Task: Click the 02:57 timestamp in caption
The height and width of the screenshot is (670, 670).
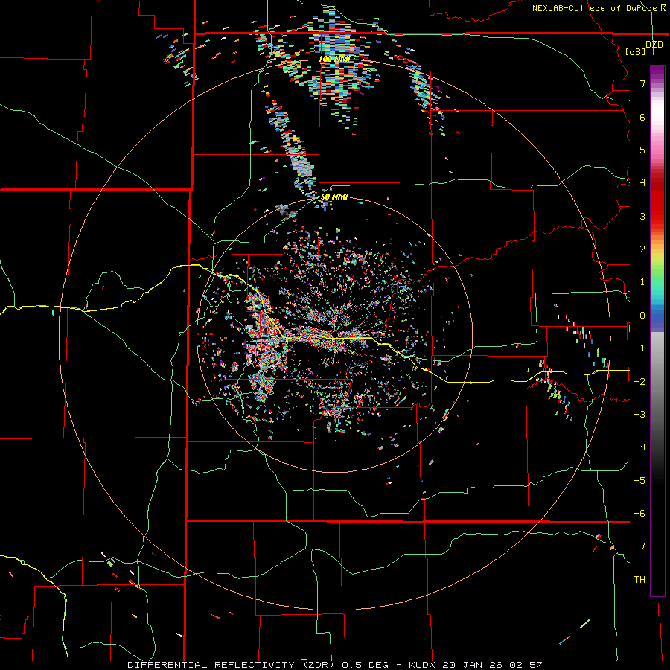Action: [x=526, y=665]
